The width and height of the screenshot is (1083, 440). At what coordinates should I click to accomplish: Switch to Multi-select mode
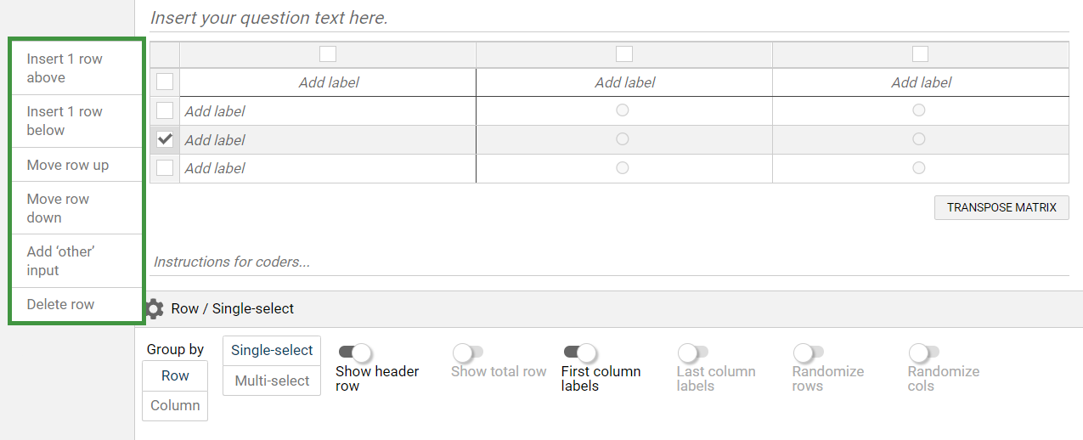tap(272, 381)
